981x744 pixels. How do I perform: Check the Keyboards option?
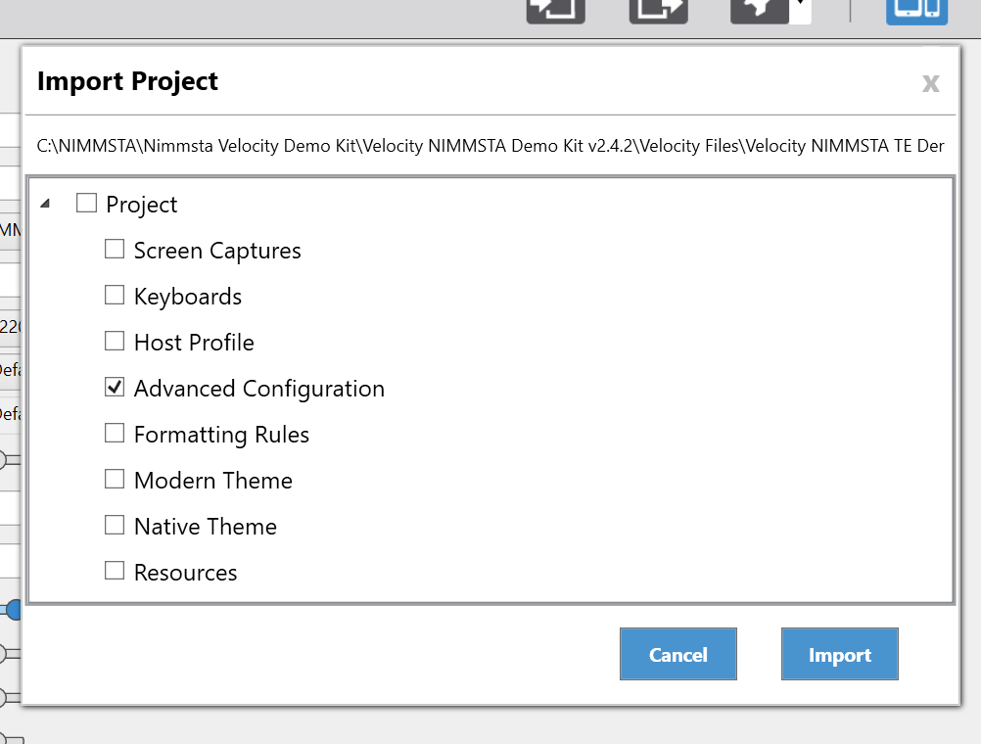[115, 295]
